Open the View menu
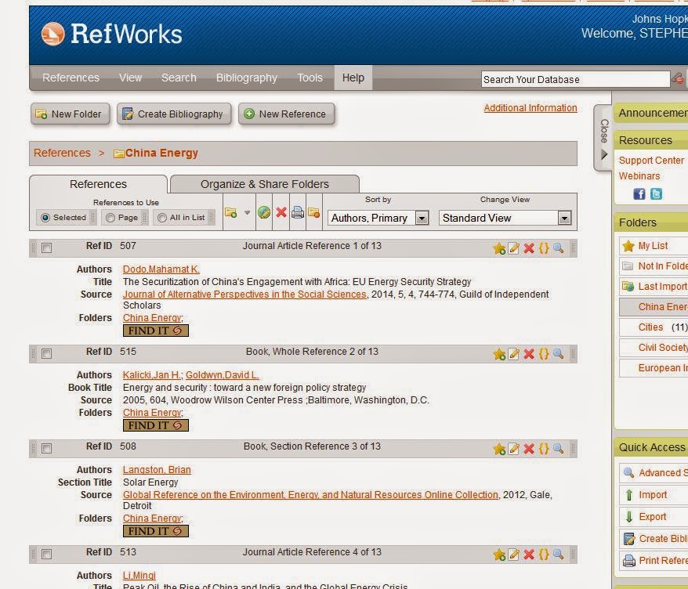The image size is (688, 589). 130,78
